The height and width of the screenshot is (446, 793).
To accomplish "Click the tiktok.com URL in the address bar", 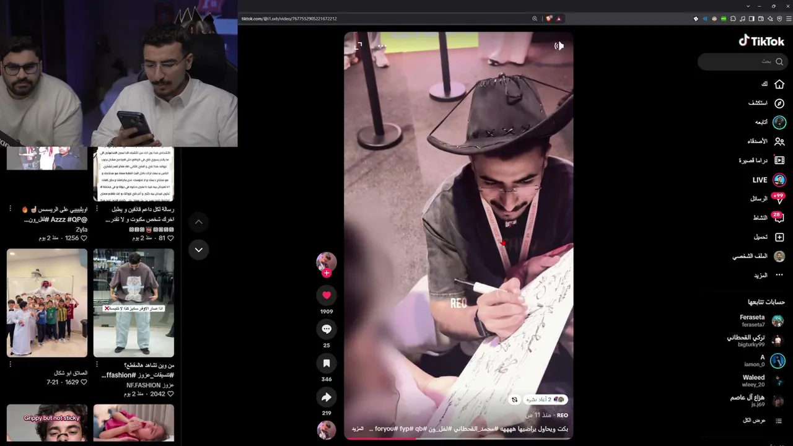I will pyautogui.click(x=289, y=19).
